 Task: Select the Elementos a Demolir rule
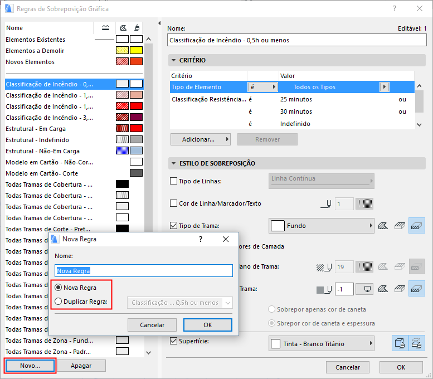(x=74, y=51)
